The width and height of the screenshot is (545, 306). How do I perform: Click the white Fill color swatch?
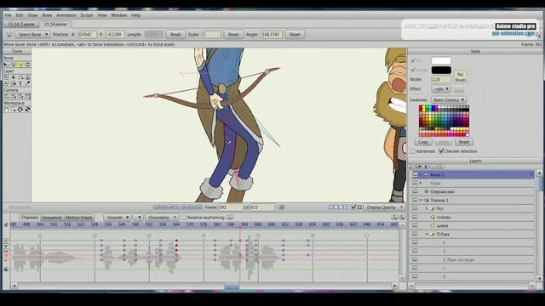(441, 60)
